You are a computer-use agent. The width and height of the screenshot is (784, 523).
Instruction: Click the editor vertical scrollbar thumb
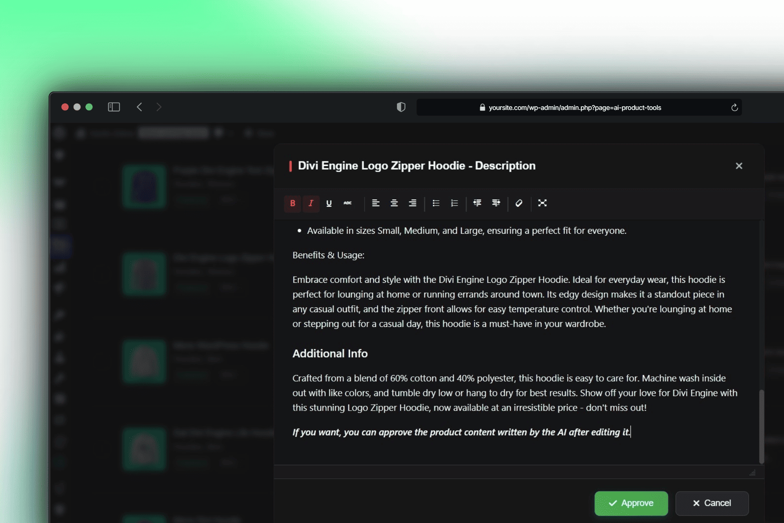click(x=761, y=427)
